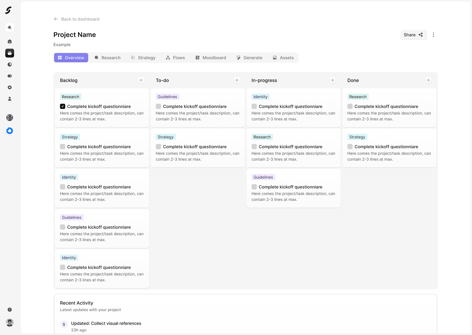Uncheck Backlog Research kickoff questionnaire checkbox
The height and width of the screenshot is (335, 472).
coord(63,106)
